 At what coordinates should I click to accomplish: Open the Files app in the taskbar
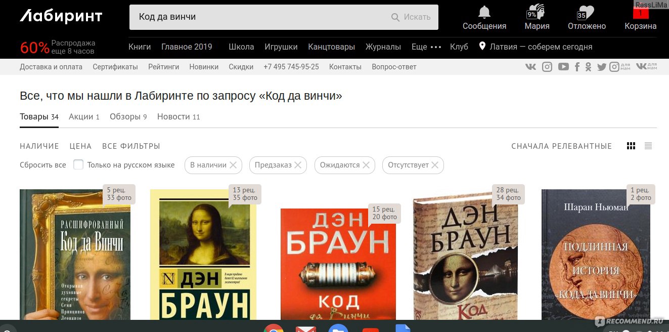click(x=338, y=328)
